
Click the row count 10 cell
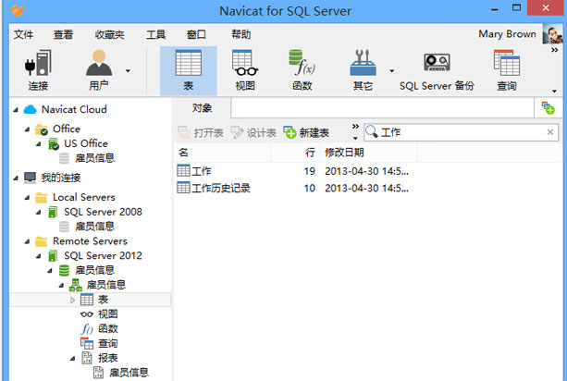click(x=309, y=188)
